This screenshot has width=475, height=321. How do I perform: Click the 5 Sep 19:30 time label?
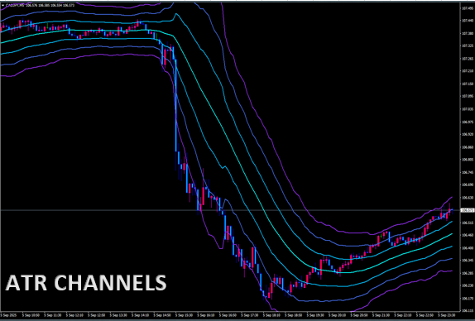click(315, 315)
